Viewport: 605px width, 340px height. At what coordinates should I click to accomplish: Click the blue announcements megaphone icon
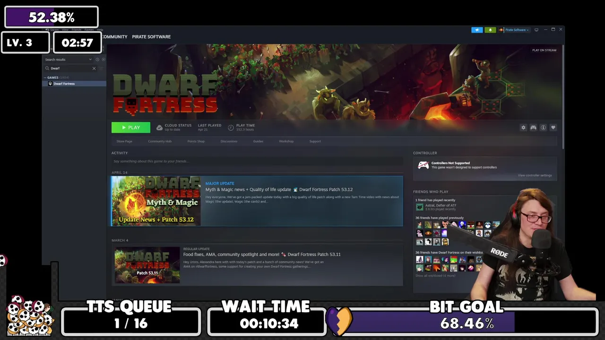pos(477,30)
